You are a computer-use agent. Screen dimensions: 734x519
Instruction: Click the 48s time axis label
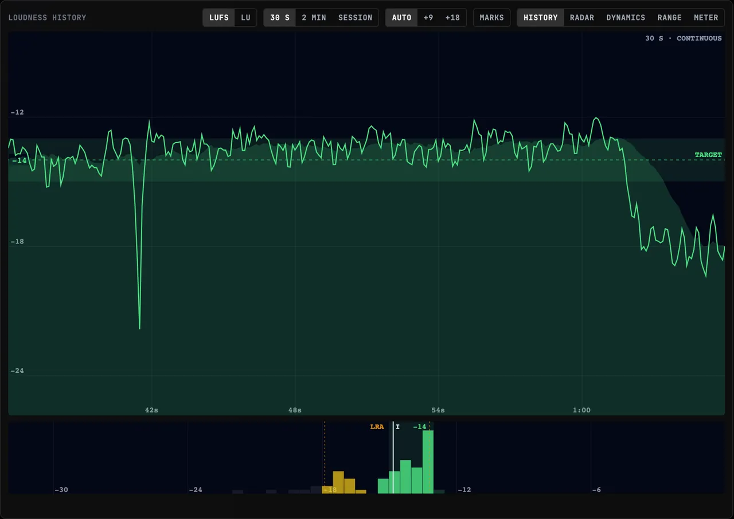pyautogui.click(x=295, y=410)
